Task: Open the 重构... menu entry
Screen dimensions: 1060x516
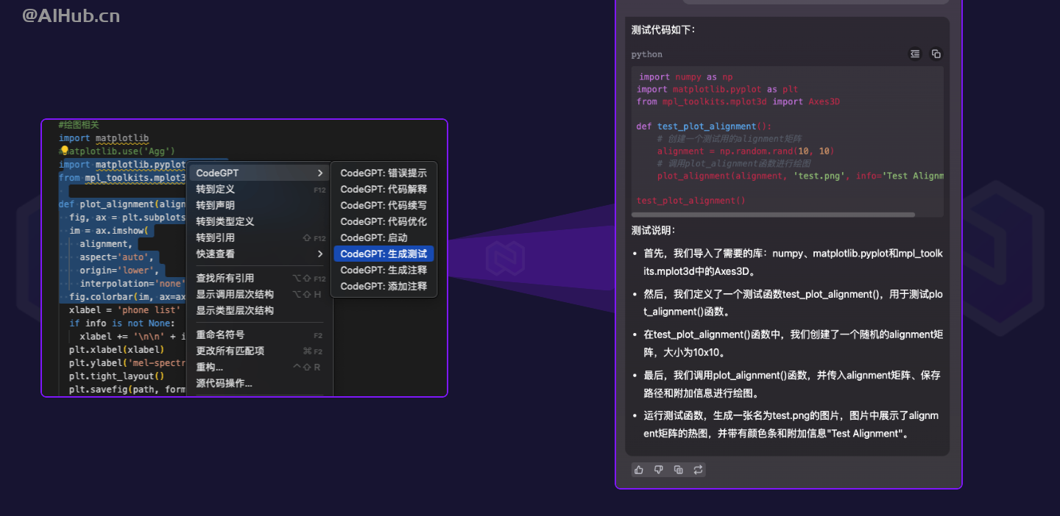Action: [260, 367]
